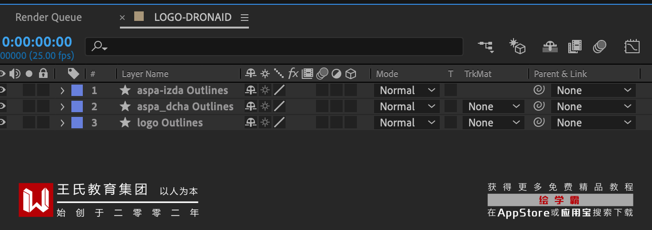Open Parent dropdown for aspa-izda Outlines
The width and height of the screenshot is (652, 230).
(x=593, y=90)
